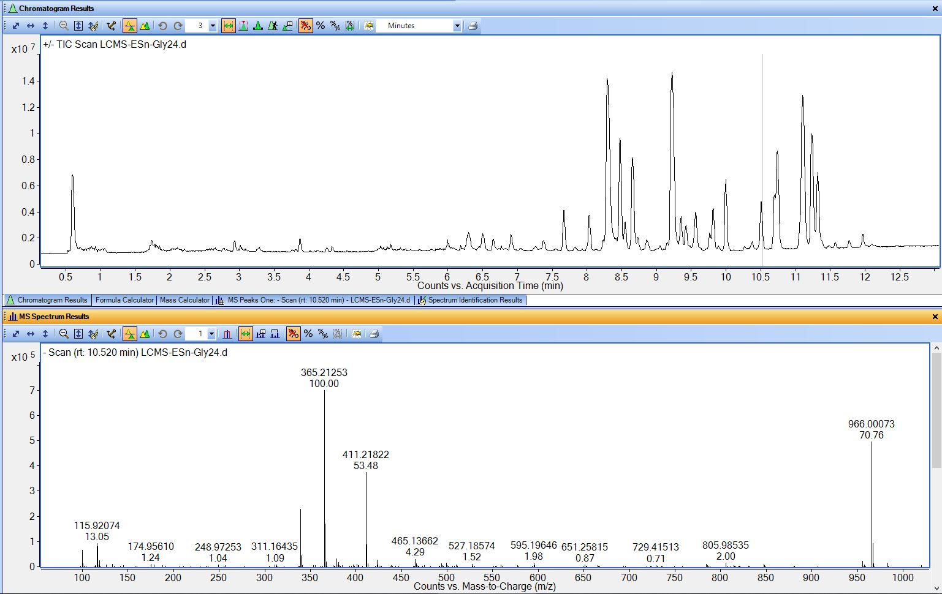
Task: Click autoscale Y-axis icon in spectrum toolbar
Action: 45,334
